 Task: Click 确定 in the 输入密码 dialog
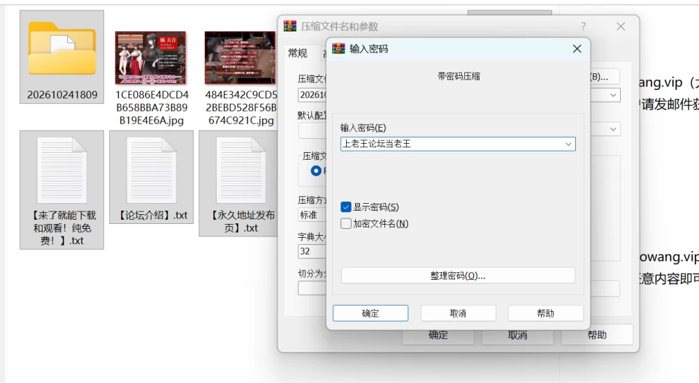point(370,313)
